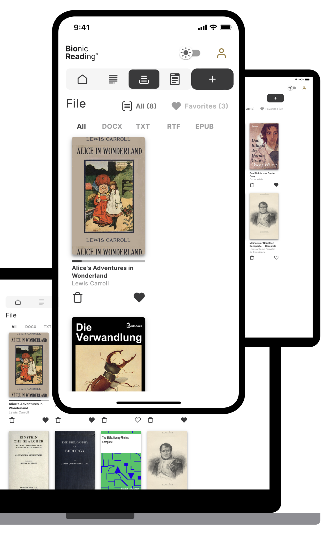
Task: Open Einstein the Searcher book cover
Action: [x=29, y=460]
